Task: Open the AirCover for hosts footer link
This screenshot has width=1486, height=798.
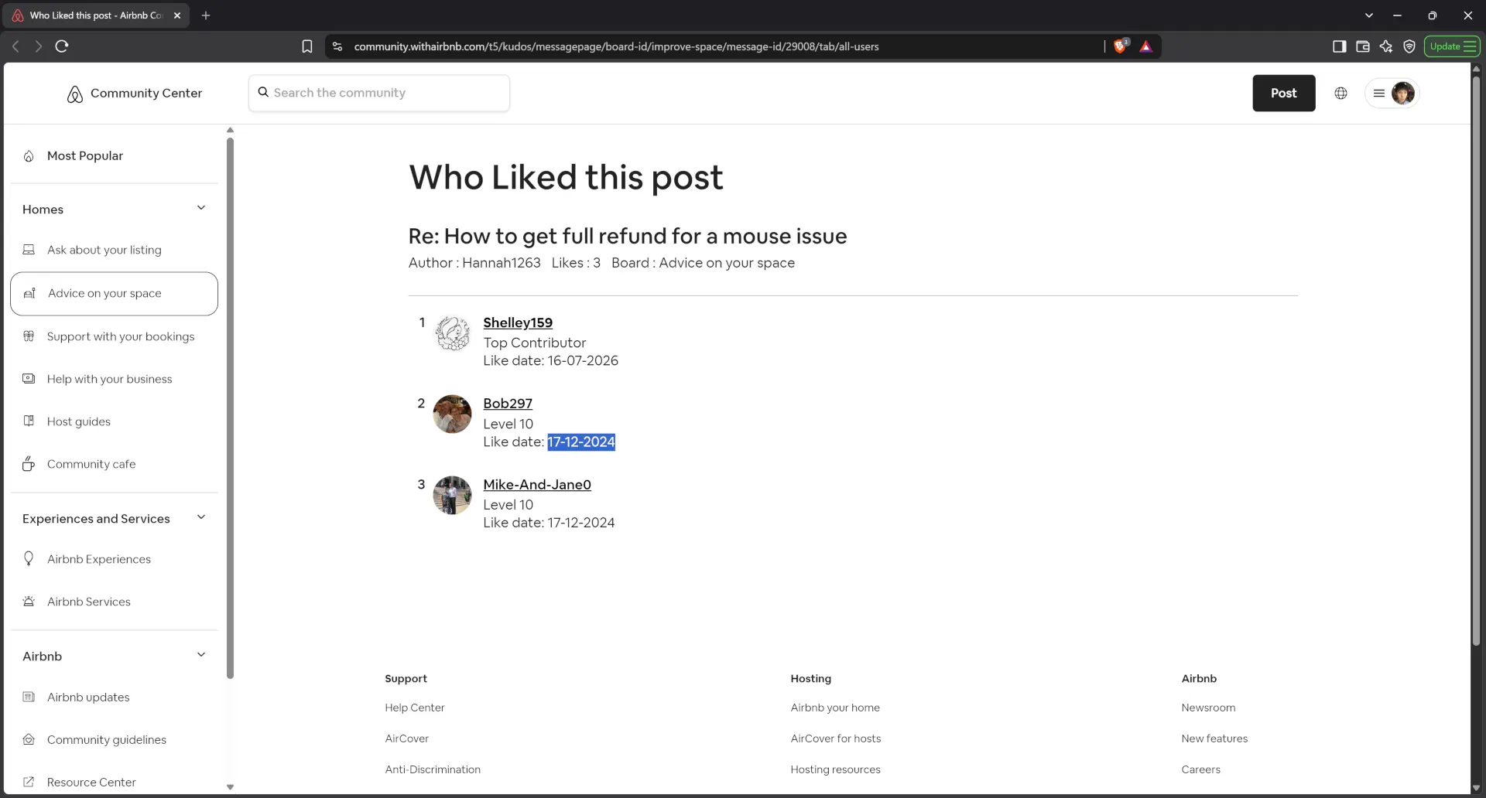Action: point(836,738)
